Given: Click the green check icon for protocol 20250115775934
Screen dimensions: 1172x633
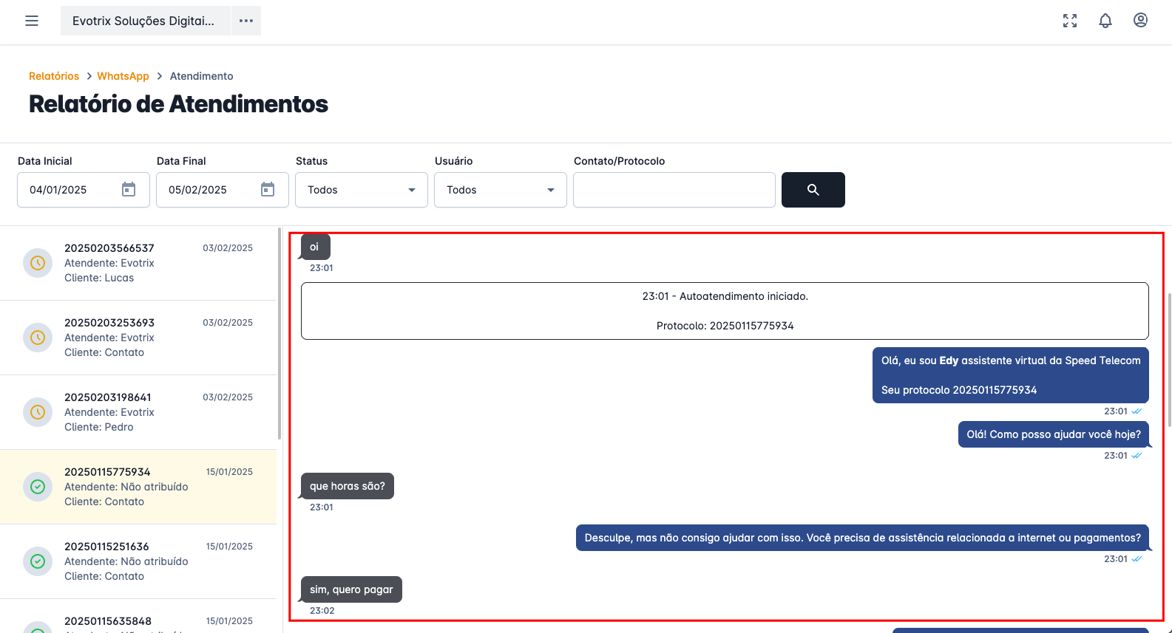Looking at the screenshot, I should [x=38, y=487].
